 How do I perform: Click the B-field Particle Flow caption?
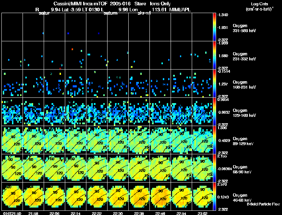point(263,204)
